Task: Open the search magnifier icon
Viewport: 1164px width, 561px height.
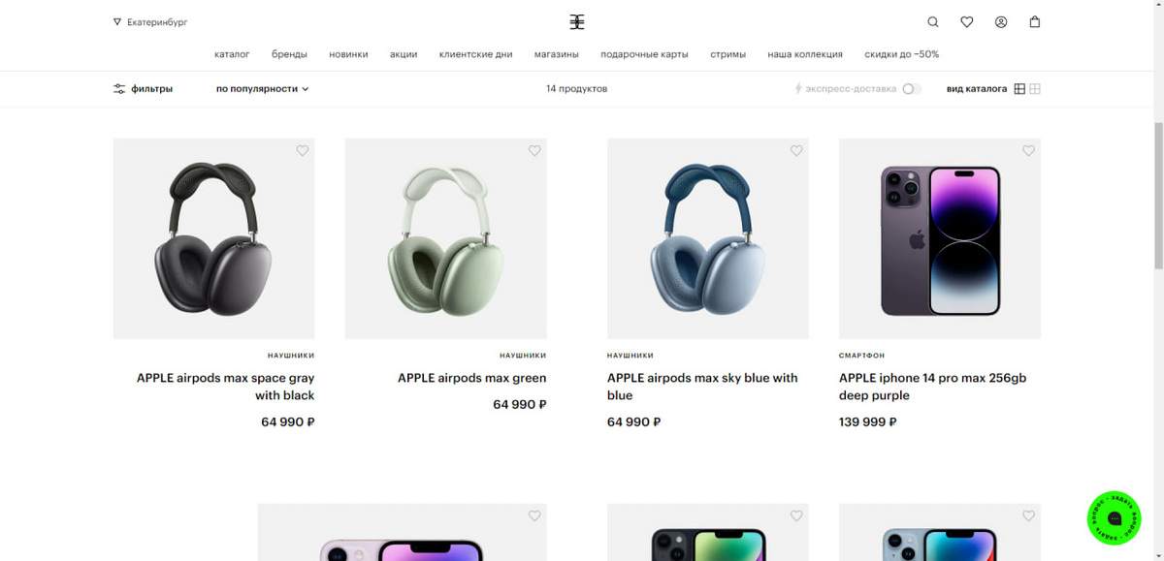Action: point(933,22)
